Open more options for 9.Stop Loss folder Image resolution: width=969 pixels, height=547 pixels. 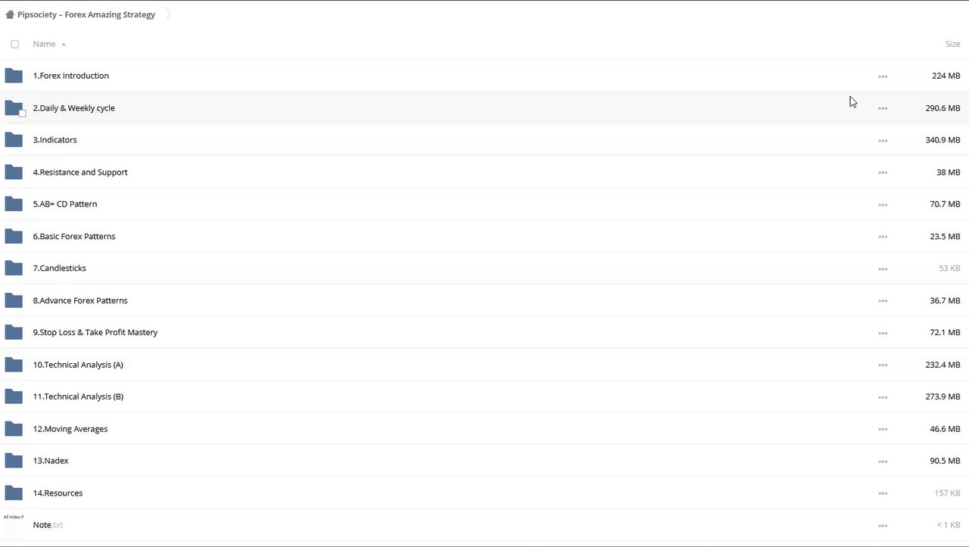tap(883, 333)
